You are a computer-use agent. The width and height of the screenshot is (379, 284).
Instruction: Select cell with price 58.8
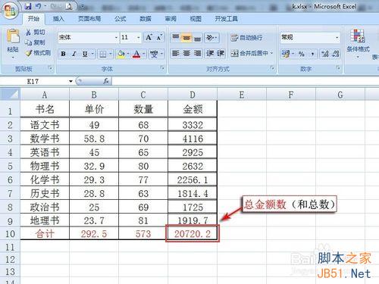[94, 139]
